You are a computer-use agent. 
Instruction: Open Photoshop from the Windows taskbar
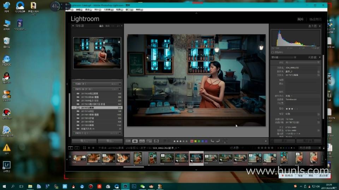(134, 186)
